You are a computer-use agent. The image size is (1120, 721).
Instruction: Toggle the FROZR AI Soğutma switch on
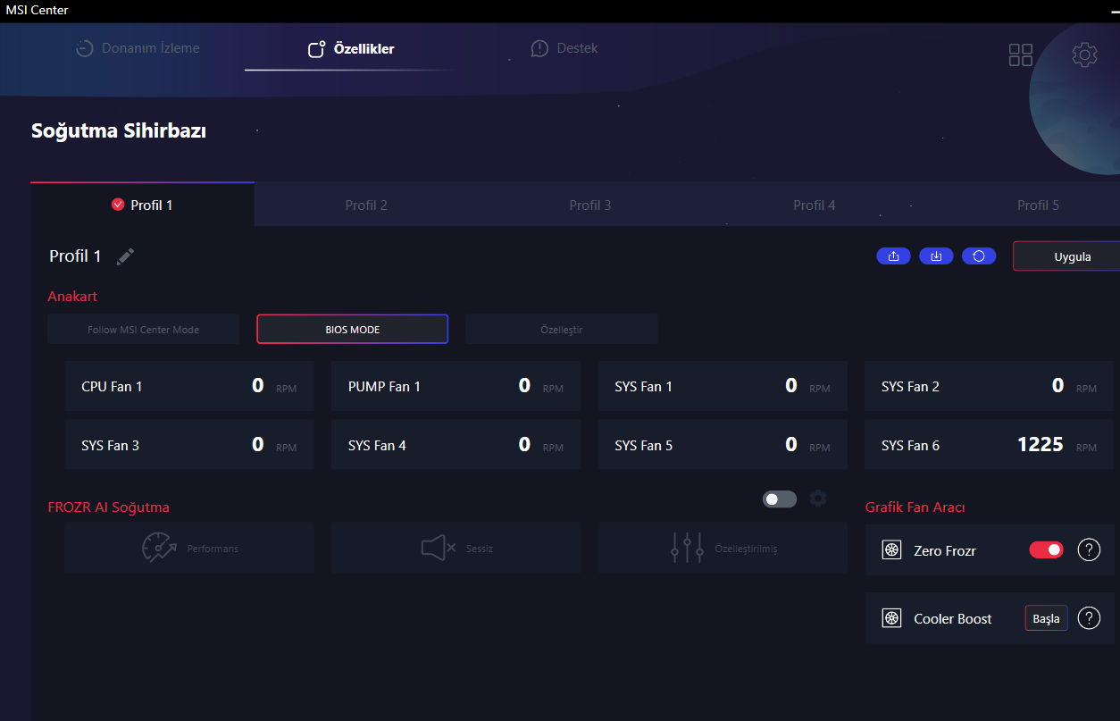click(x=780, y=499)
